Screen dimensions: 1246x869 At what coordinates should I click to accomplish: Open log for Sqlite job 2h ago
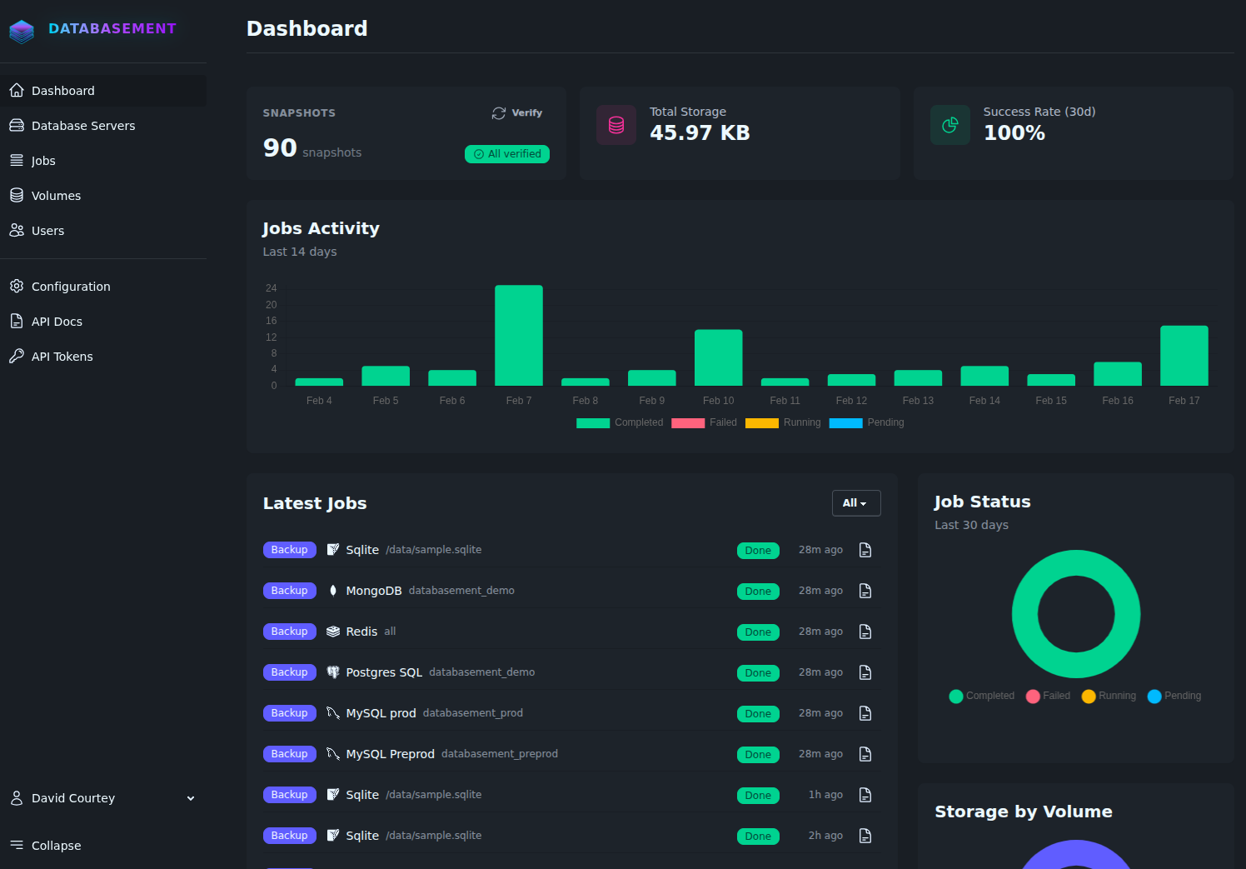point(865,836)
